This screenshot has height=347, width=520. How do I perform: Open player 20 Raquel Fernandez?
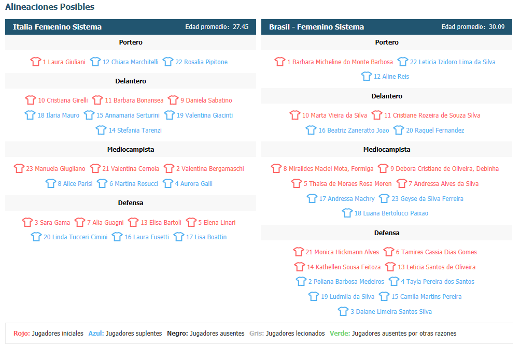coord(435,130)
